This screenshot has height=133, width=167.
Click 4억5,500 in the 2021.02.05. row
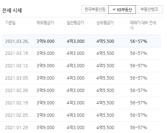tap(105, 115)
